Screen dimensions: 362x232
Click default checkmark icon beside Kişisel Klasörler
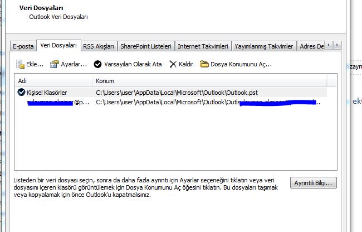(22, 92)
